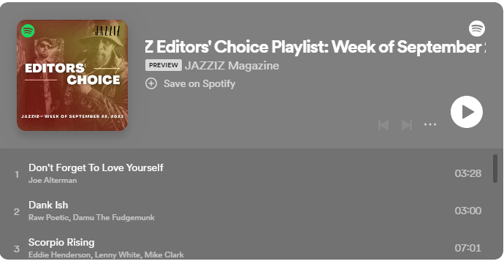The image size is (504, 264).
Task: Click the playlist title Editors' Choice Playlist
Action: pyautogui.click(x=315, y=47)
